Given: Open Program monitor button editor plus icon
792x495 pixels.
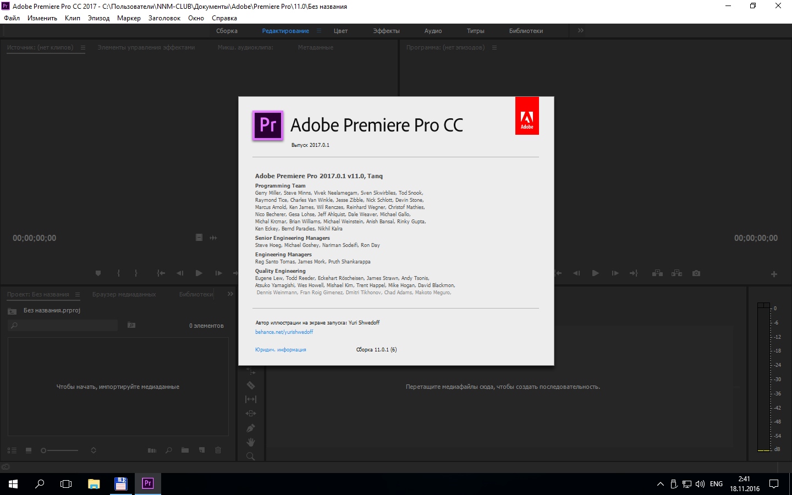Looking at the screenshot, I should pyautogui.click(x=774, y=274).
